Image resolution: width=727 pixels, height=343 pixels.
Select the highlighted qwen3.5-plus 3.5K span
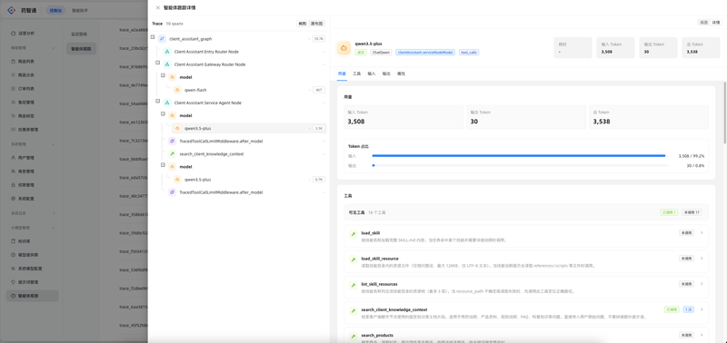tap(249, 128)
